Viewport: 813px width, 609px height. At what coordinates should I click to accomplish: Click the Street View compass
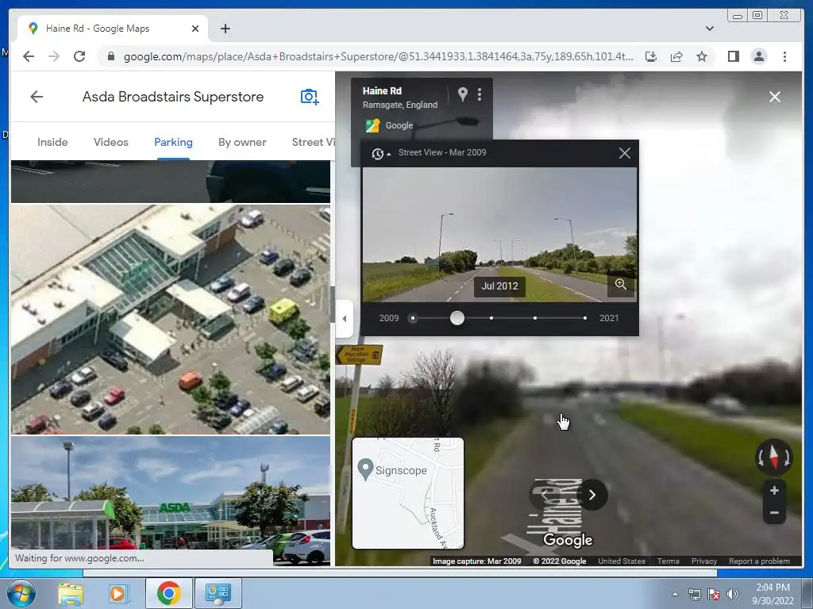coord(773,458)
